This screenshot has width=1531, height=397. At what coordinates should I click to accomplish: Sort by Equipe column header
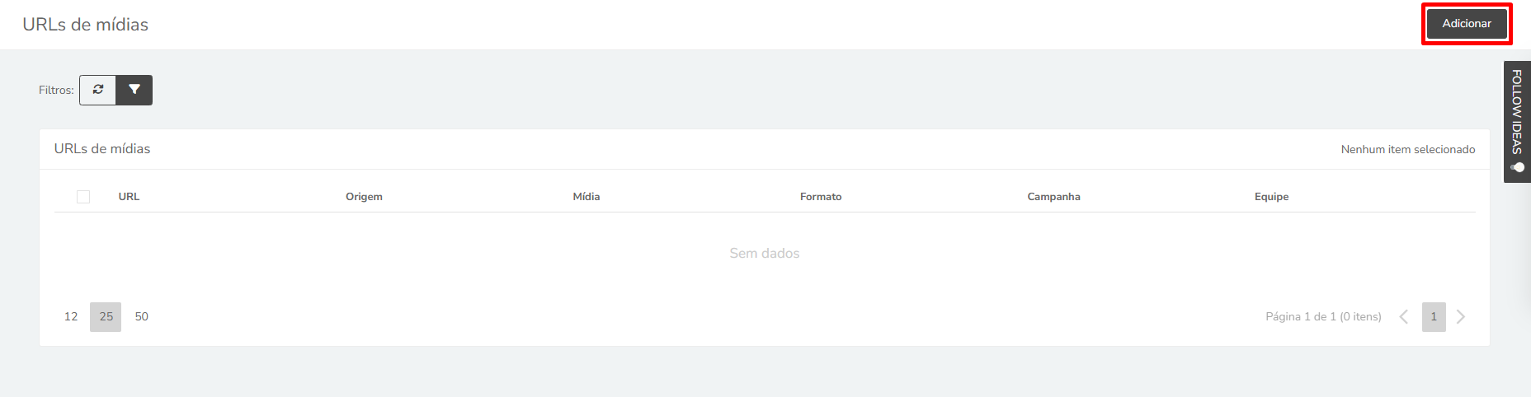point(1271,197)
